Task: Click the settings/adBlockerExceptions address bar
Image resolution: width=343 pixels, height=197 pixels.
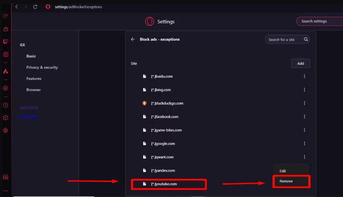Action: (x=78, y=7)
